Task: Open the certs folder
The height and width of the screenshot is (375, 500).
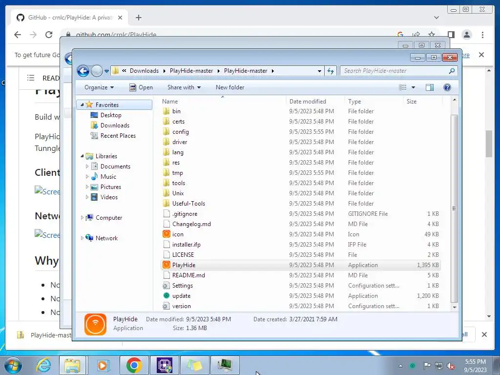Action: click(178, 122)
